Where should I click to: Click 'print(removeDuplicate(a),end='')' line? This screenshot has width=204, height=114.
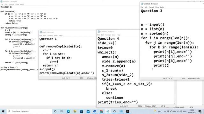pos(67,73)
